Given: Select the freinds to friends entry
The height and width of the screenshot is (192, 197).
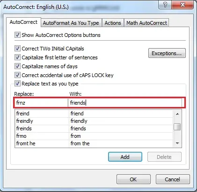Looking at the screenshot, I should tap(94, 128).
